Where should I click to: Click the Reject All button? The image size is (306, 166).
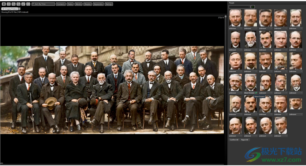pyautogui.click(x=244, y=140)
